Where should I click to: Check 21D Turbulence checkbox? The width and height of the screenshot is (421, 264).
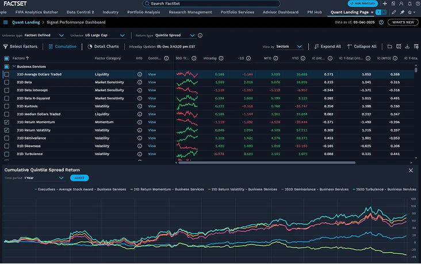(x=7, y=154)
